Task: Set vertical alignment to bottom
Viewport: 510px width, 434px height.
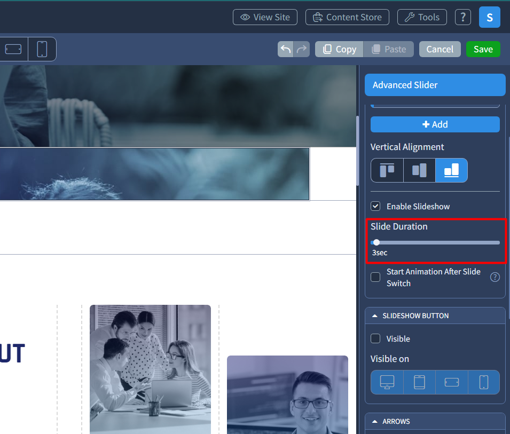Action: [451, 170]
